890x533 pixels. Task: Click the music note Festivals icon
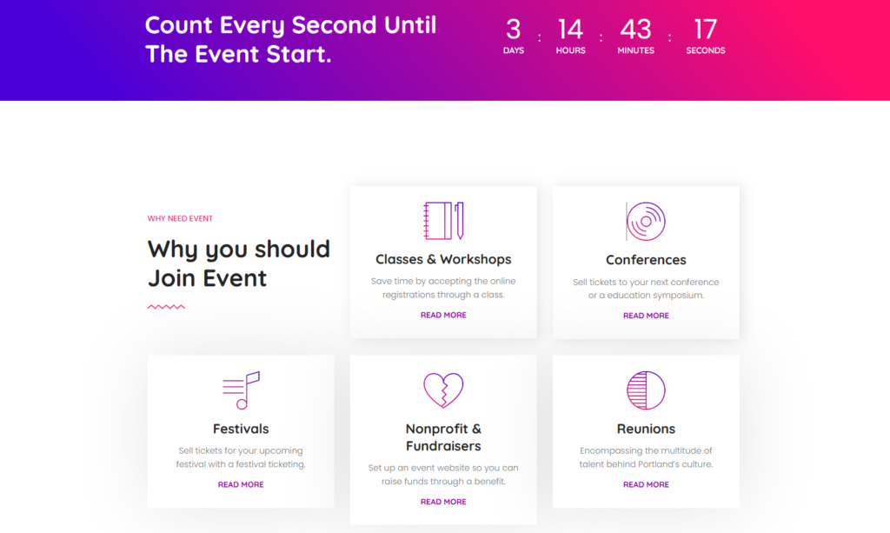(241, 390)
